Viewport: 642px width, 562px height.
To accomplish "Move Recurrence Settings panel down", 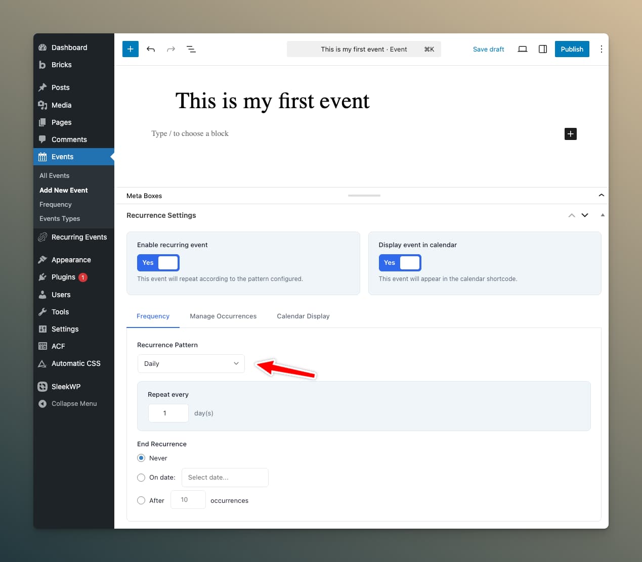I will pyautogui.click(x=585, y=215).
